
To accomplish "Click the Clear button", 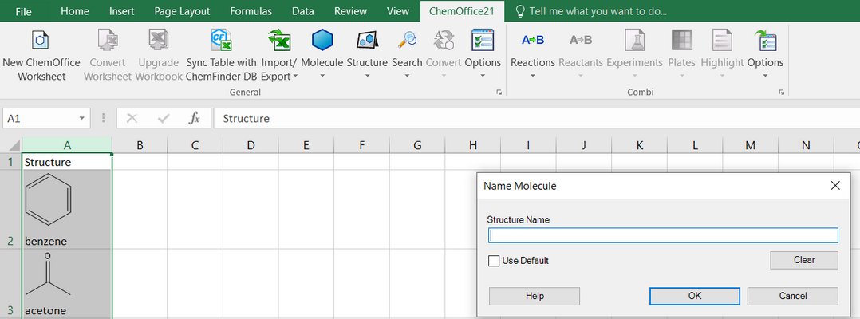I will click(804, 260).
